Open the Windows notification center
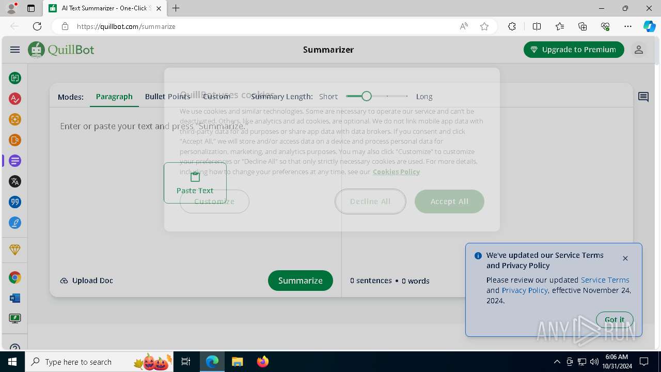This screenshot has width=661, height=372. [644, 362]
